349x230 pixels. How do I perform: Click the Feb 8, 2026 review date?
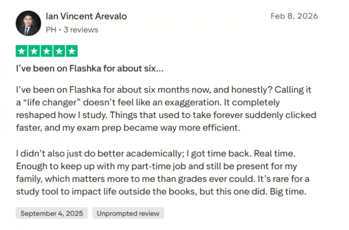(294, 16)
